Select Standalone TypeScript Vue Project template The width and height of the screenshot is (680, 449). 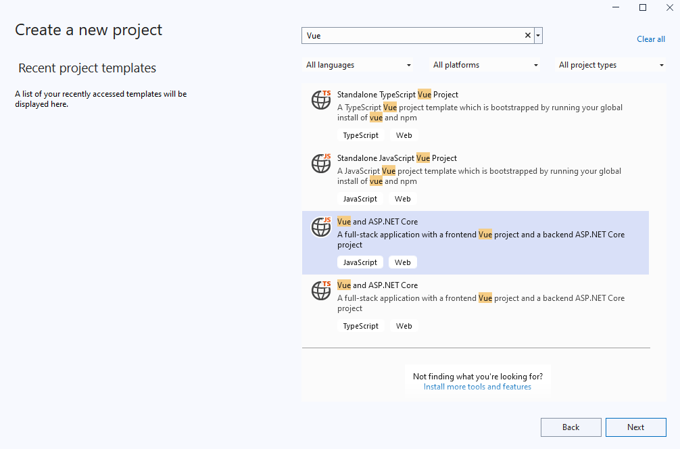pos(397,95)
